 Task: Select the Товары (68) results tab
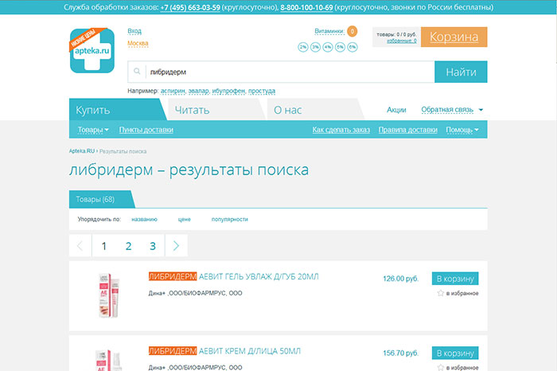[100, 199]
